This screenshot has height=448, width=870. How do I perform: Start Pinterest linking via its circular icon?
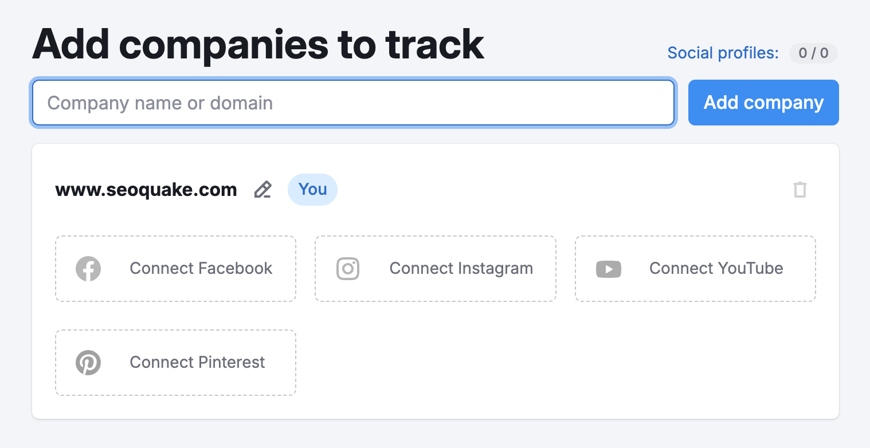pyautogui.click(x=88, y=362)
